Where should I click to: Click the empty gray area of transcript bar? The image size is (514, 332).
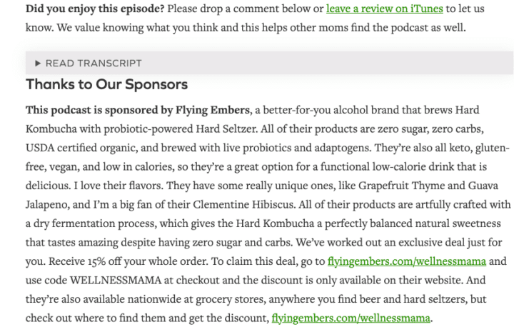[x=321, y=63]
